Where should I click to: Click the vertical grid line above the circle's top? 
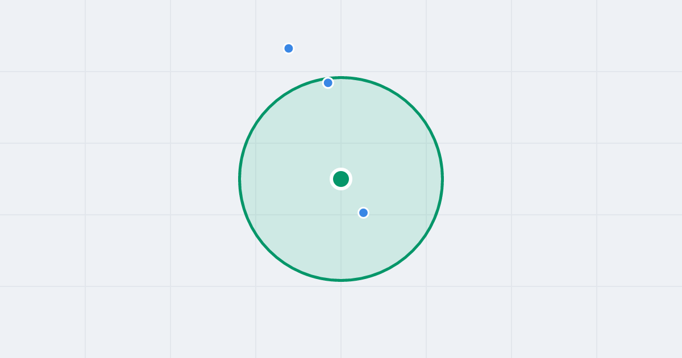[341, 37]
